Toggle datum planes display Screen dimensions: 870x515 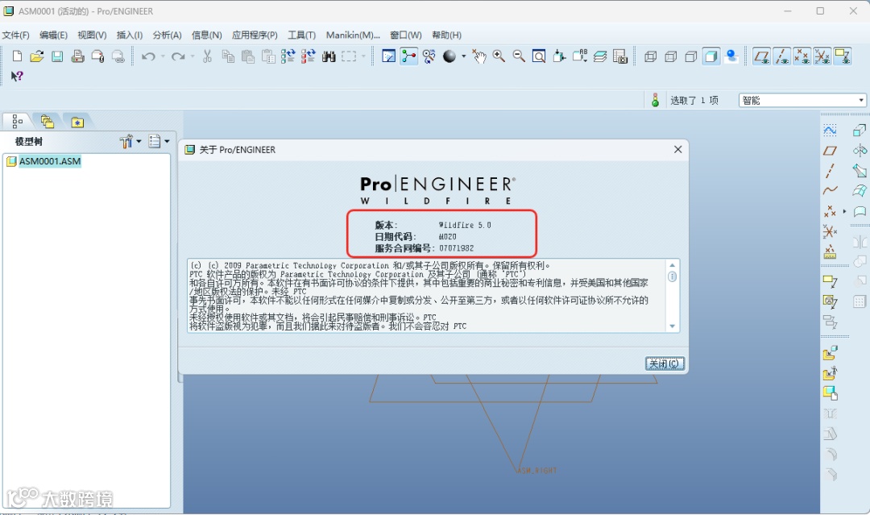coord(762,56)
